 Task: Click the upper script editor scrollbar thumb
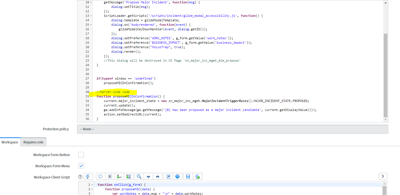point(385,75)
